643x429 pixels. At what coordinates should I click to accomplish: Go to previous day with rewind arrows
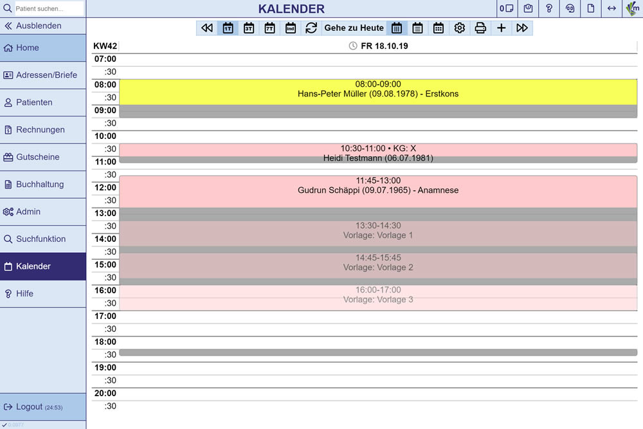[206, 28]
